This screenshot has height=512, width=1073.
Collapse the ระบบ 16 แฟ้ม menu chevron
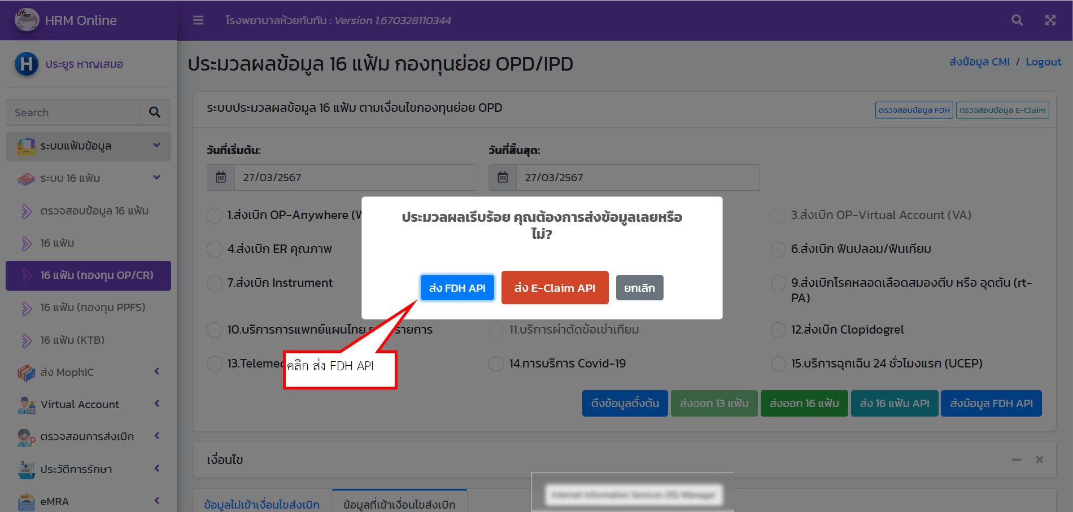pyautogui.click(x=156, y=177)
